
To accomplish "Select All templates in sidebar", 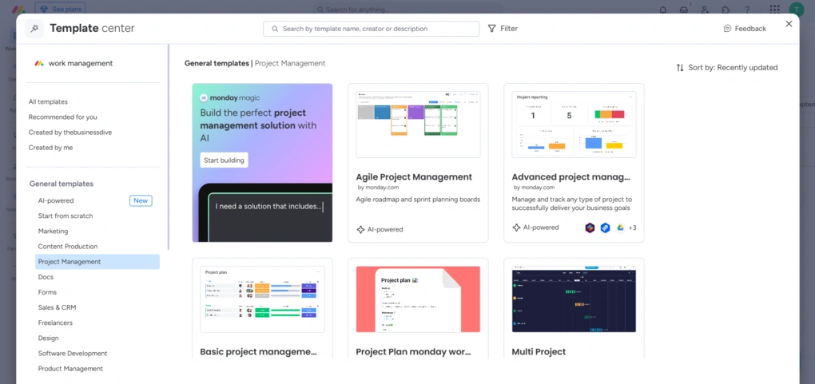I will coord(48,102).
